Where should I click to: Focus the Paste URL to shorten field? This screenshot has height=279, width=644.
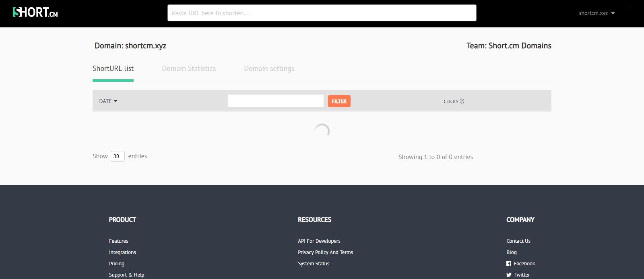pyautogui.click(x=322, y=13)
